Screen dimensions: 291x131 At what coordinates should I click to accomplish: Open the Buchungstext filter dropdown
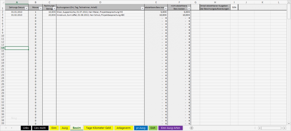click(143, 9)
